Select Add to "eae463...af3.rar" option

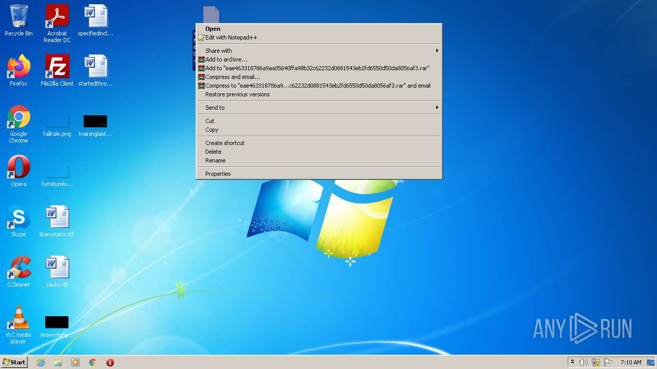click(319, 68)
